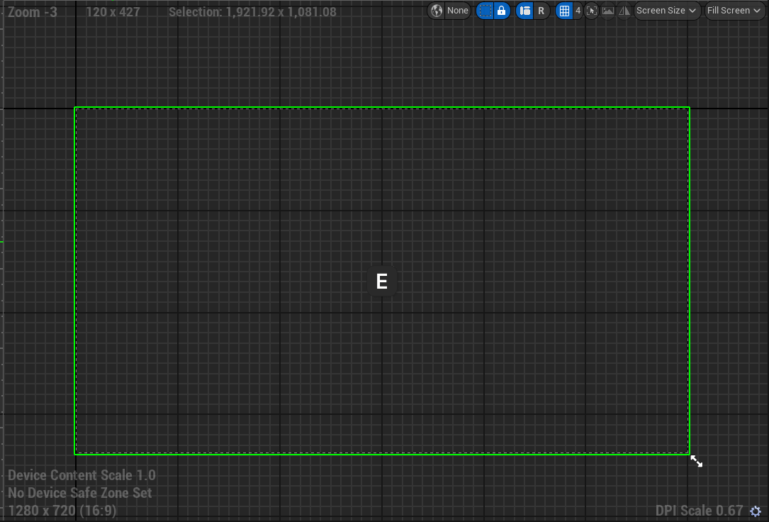Click the No Device Safe Zone Set text
This screenshot has width=769, height=522.
(x=80, y=493)
